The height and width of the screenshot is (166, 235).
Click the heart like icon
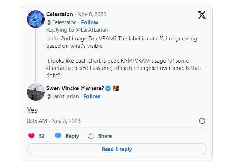[x=31, y=136]
